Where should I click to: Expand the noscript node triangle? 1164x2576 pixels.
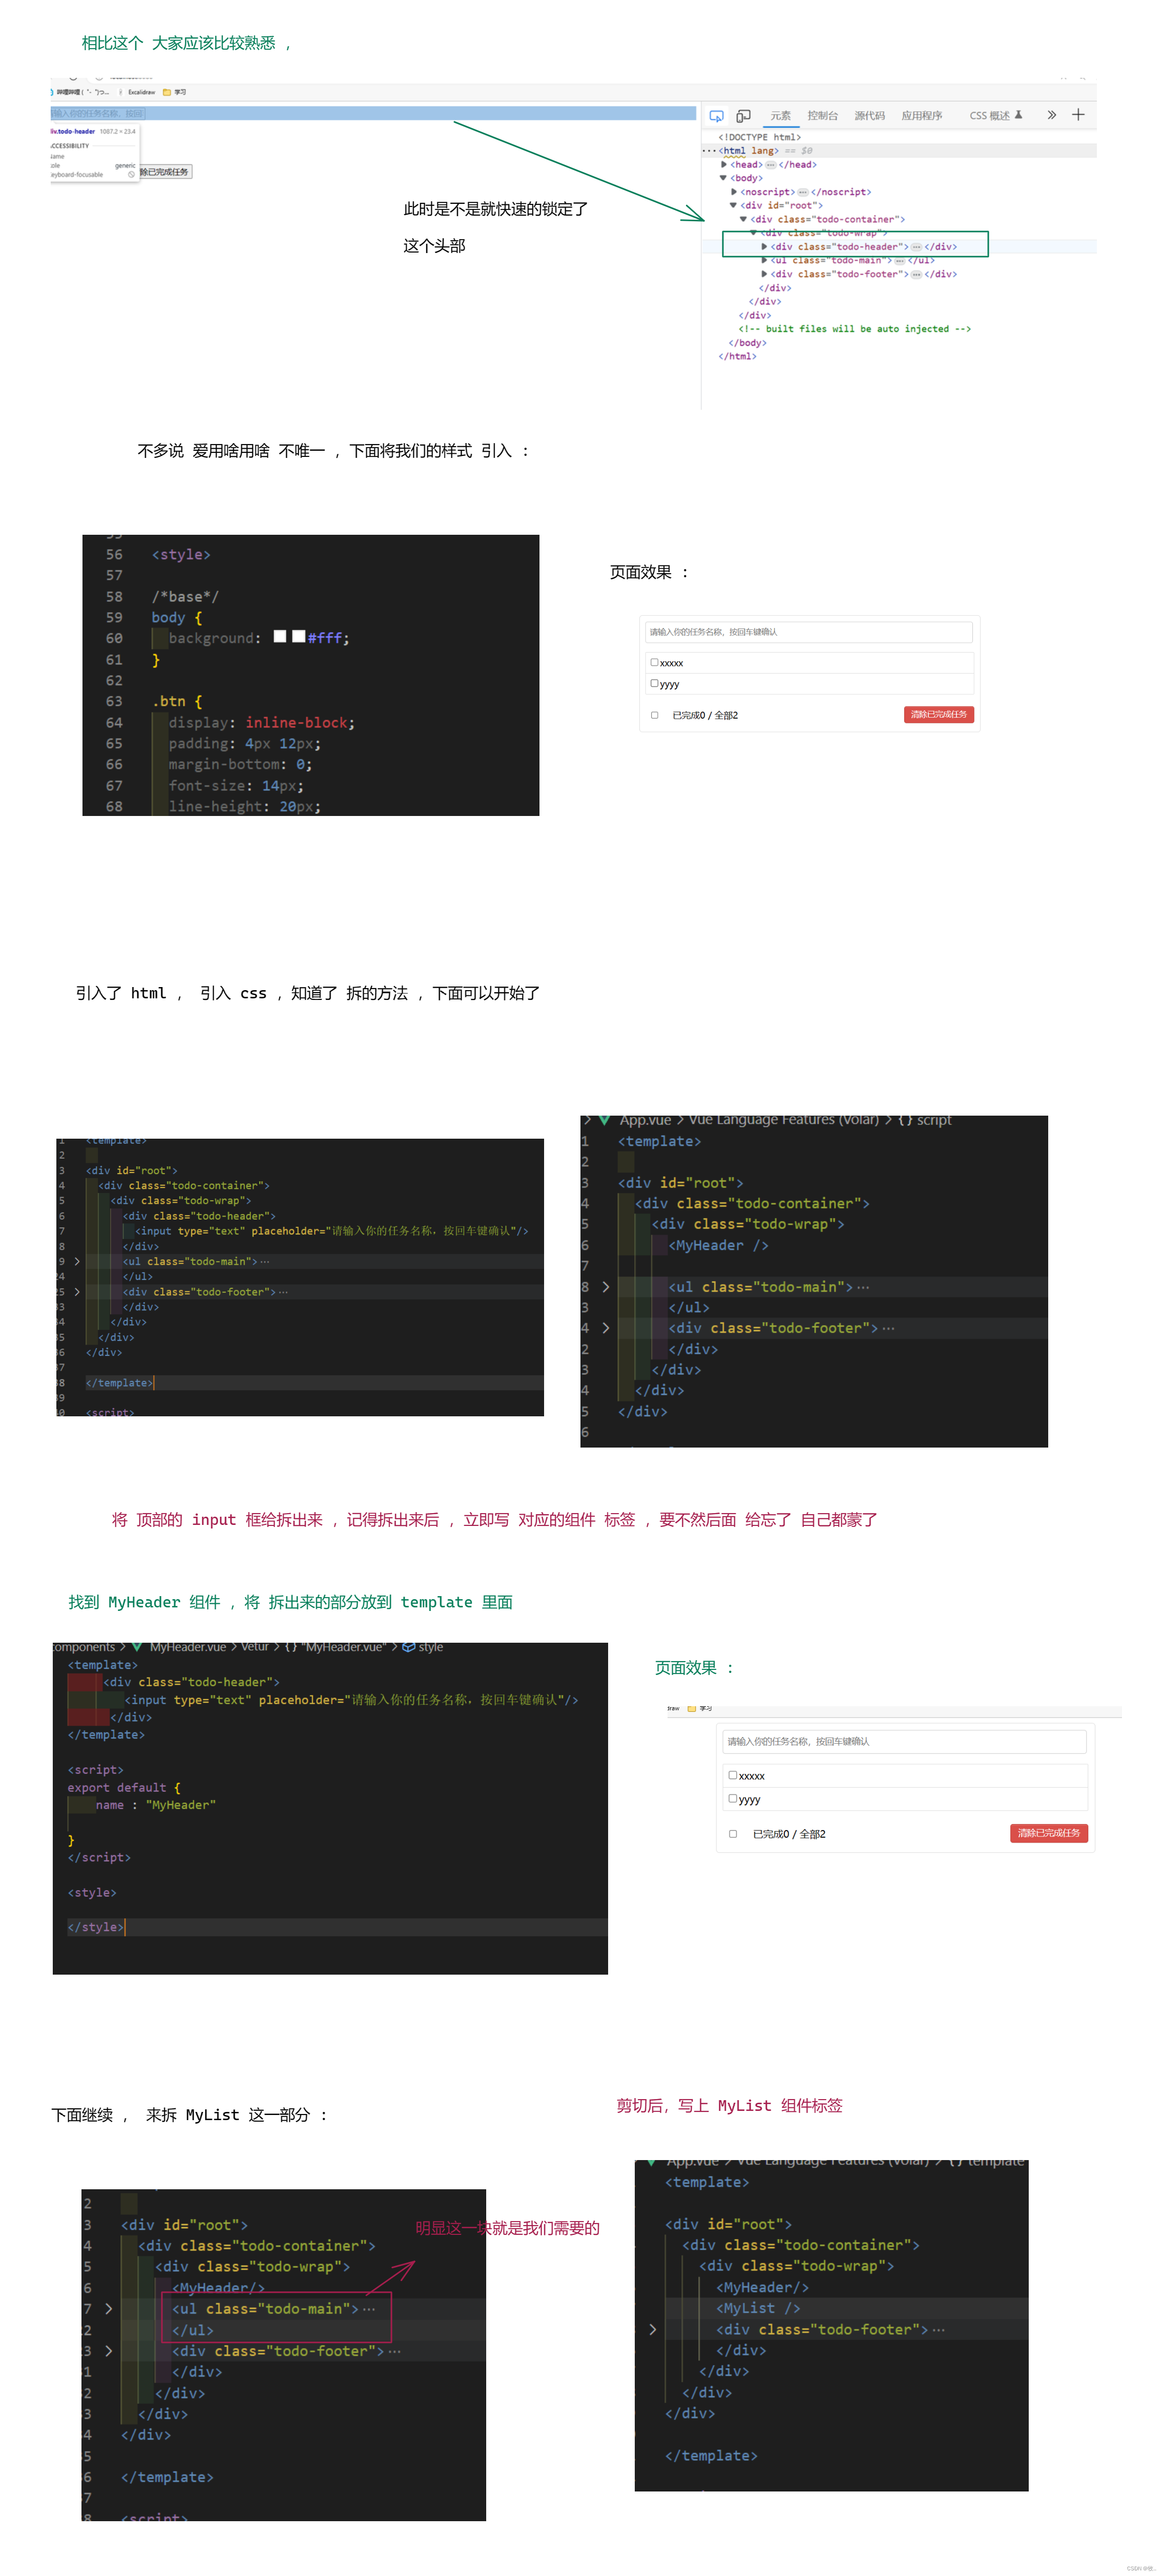tap(734, 192)
